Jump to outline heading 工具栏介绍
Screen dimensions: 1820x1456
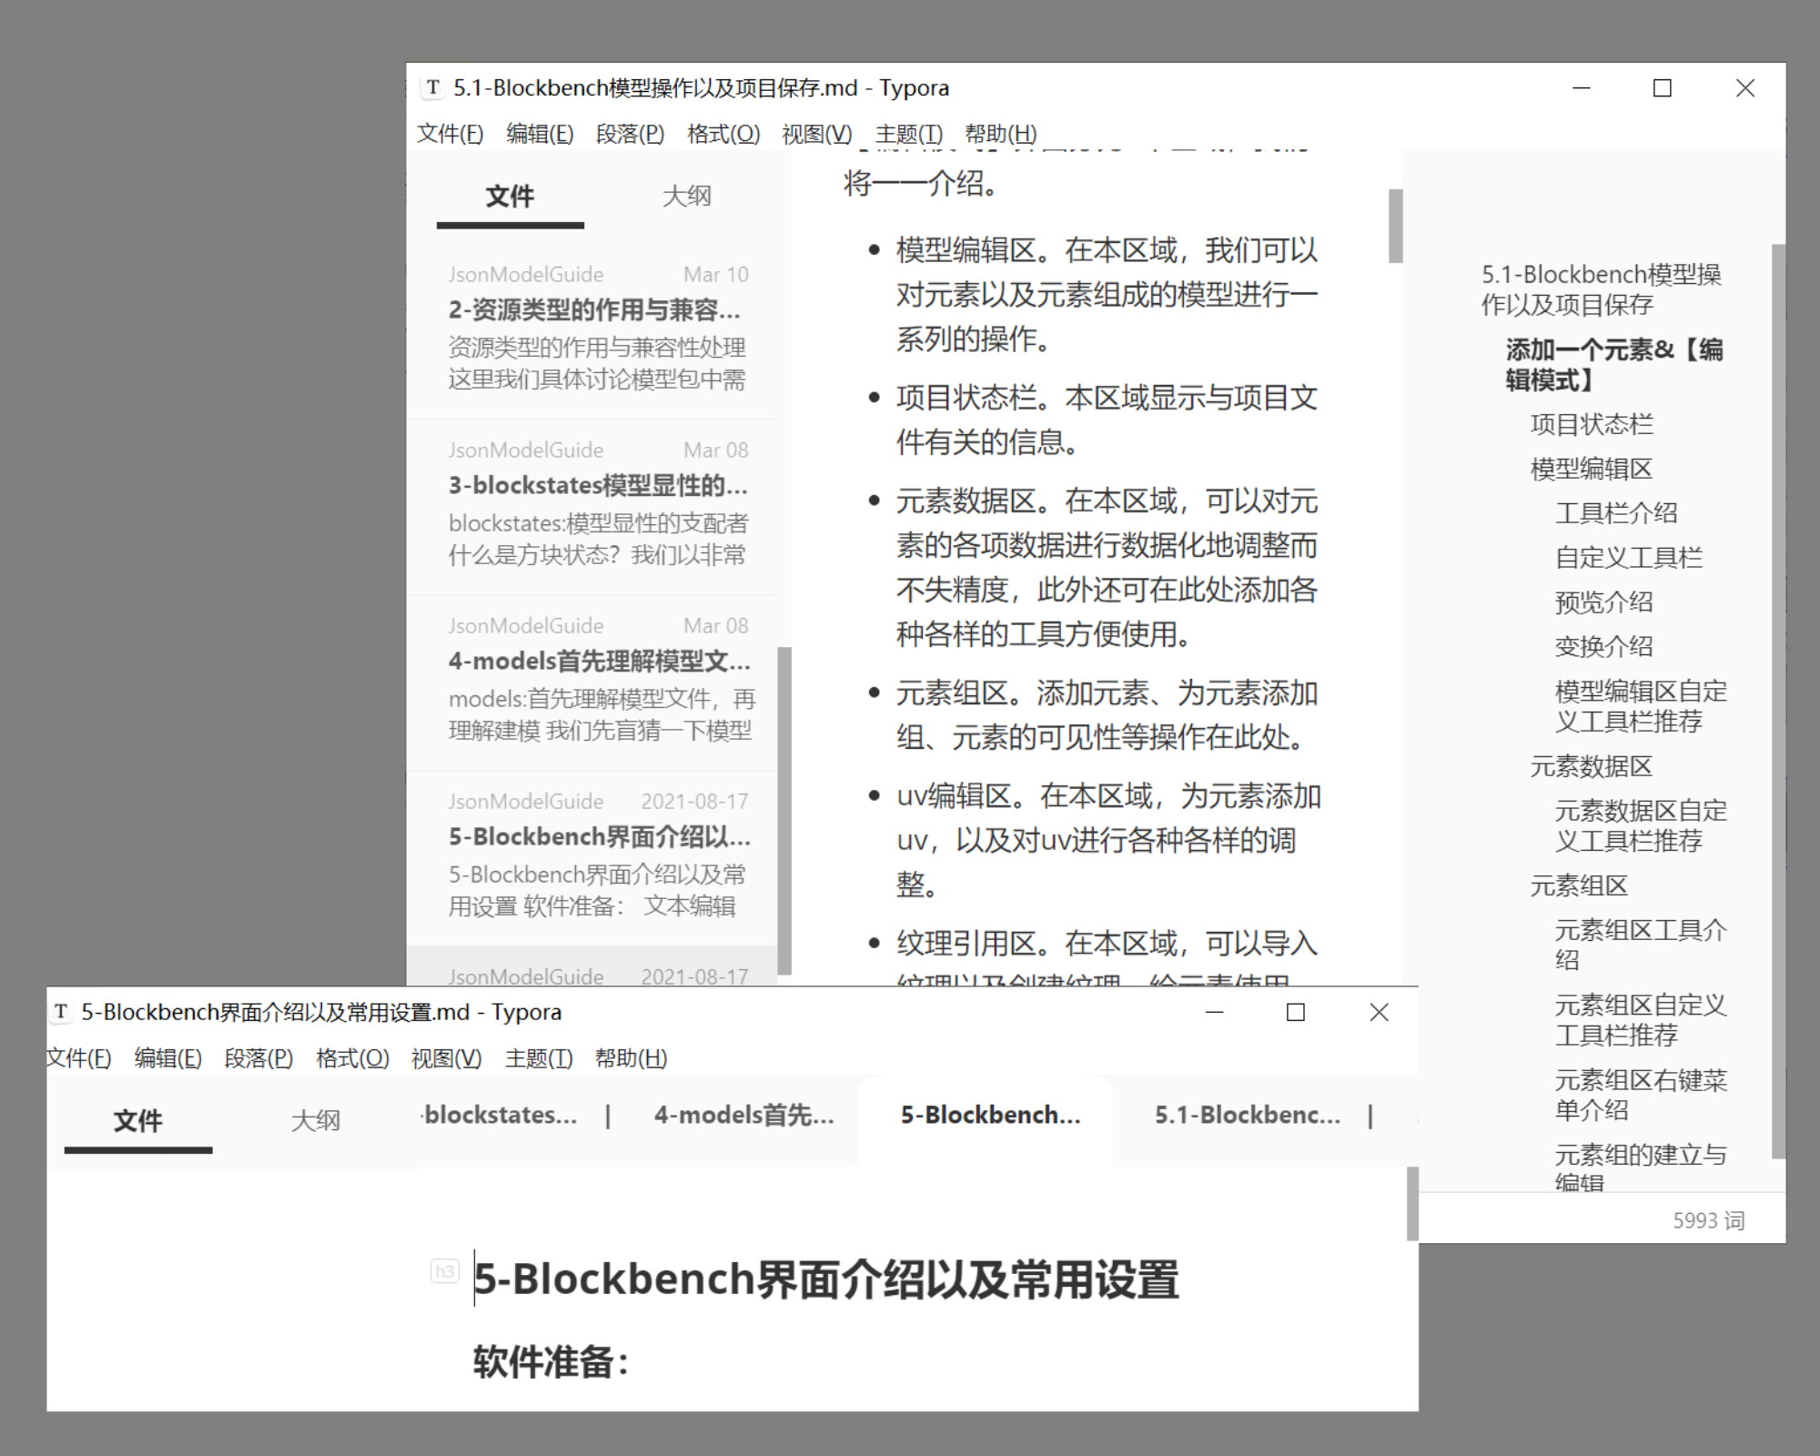pos(1616,513)
